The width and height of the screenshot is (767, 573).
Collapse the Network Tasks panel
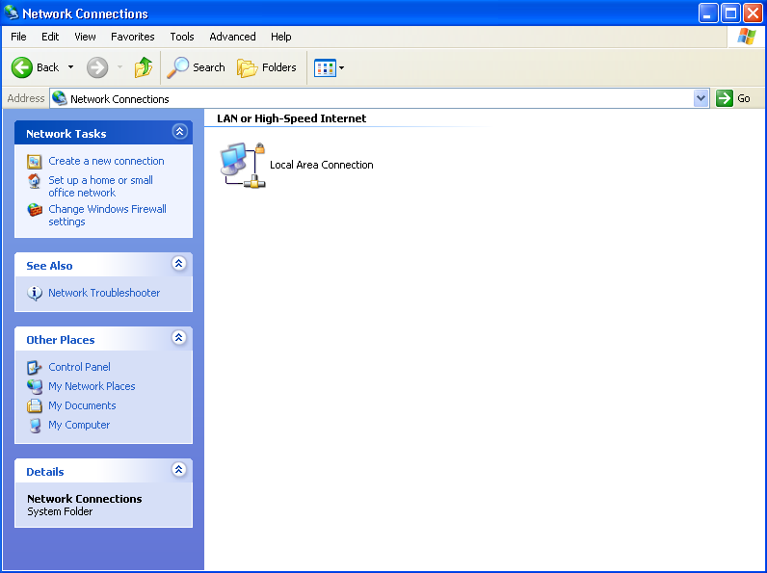coord(179,132)
